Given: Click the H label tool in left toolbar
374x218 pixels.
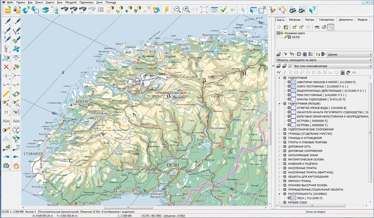Looking at the screenshot, I should pos(6,112).
